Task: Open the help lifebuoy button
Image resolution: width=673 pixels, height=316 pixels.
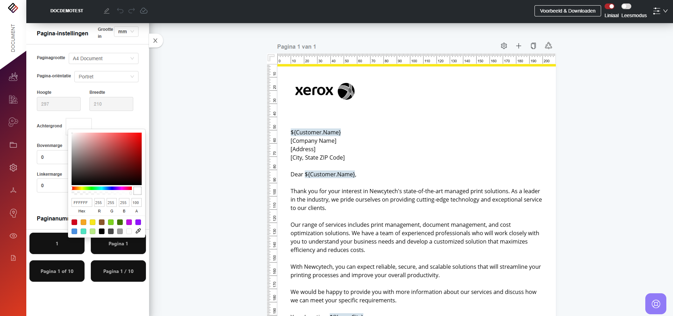Action: click(655, 303)
